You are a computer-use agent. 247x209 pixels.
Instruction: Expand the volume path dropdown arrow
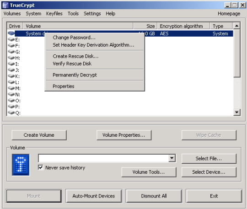[172, 158]
